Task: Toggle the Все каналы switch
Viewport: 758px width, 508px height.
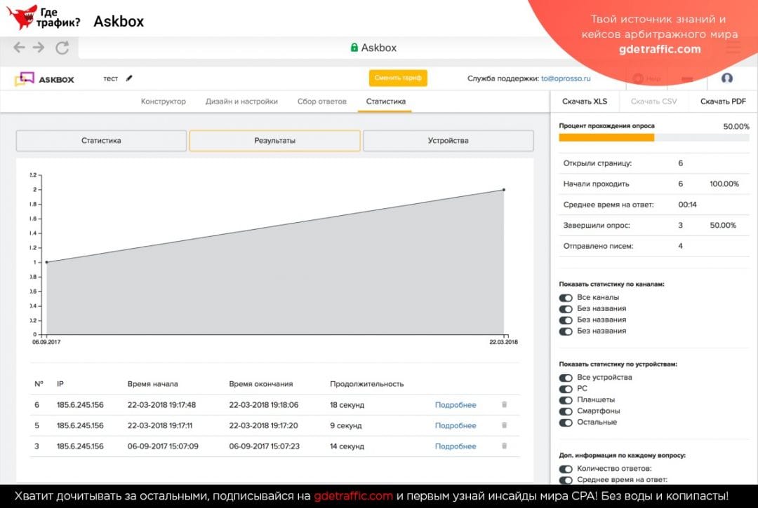Action: point(566,298)
